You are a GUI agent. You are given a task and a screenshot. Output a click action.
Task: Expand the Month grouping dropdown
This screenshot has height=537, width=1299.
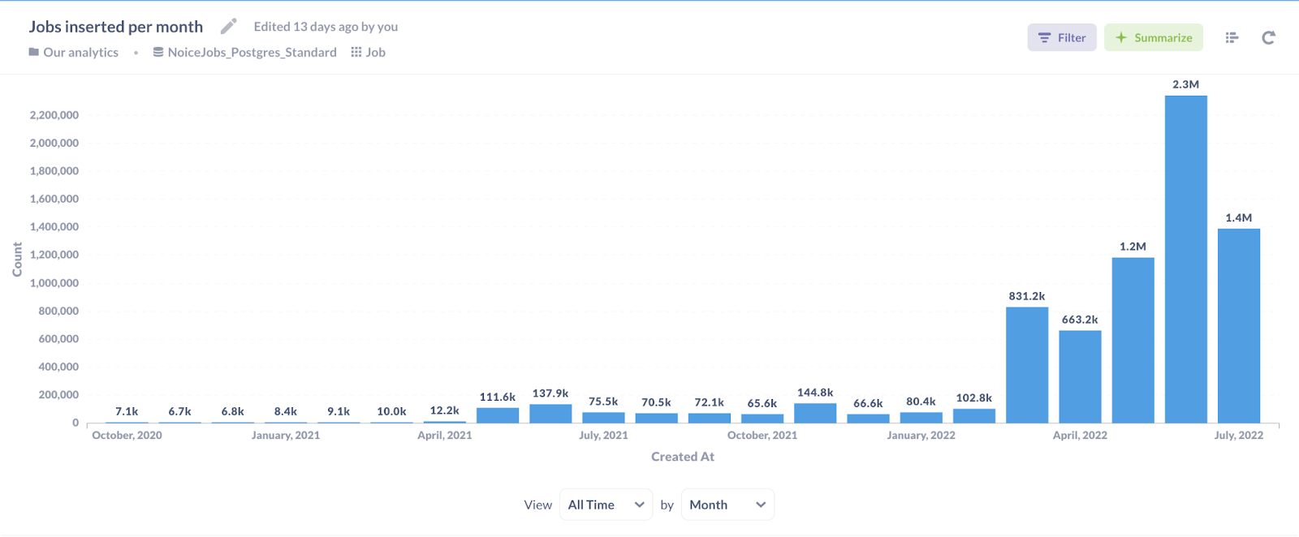tap(727, 505)
